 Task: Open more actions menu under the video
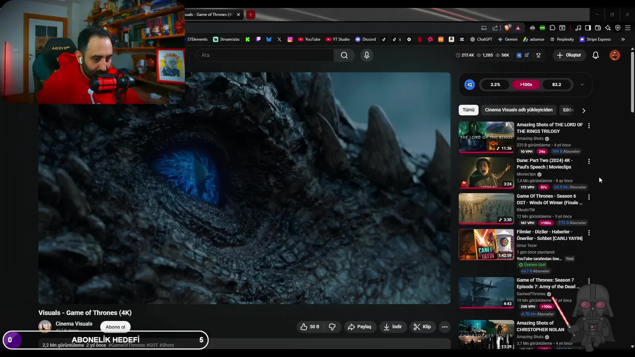coord(444,327)
